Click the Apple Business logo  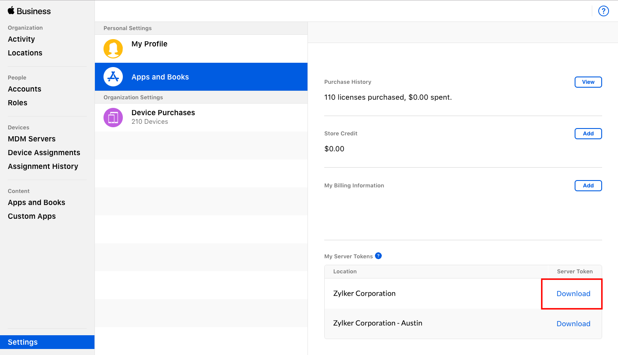point(29,11)
